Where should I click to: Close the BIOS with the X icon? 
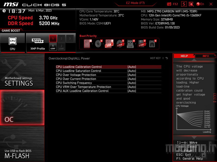pos(211,4)
